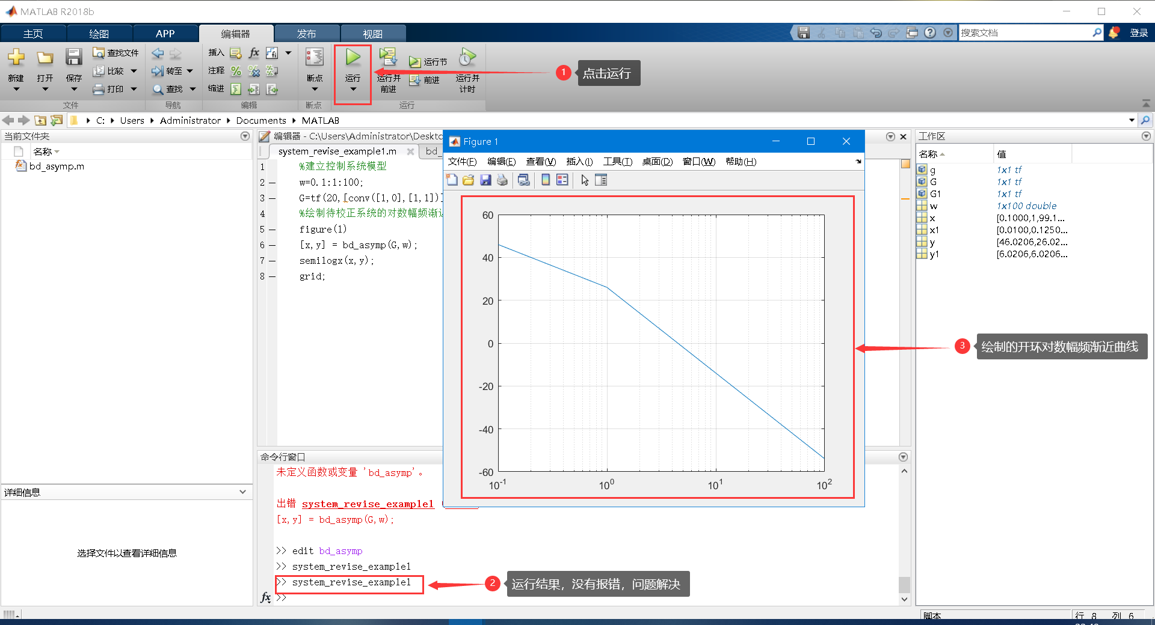
Task: Click the Help question mark icon
Action: click(x=930, y=32)
